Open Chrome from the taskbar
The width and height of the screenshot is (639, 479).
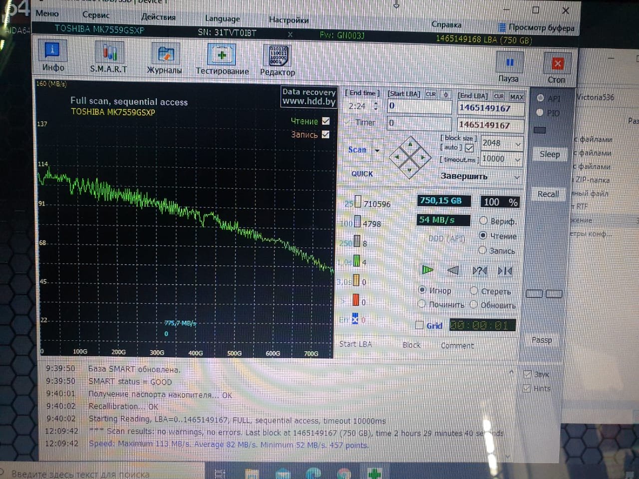[344, 474]
